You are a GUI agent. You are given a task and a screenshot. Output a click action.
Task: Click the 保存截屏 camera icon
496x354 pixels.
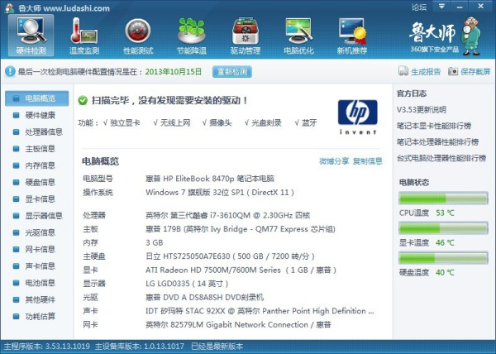453,71
